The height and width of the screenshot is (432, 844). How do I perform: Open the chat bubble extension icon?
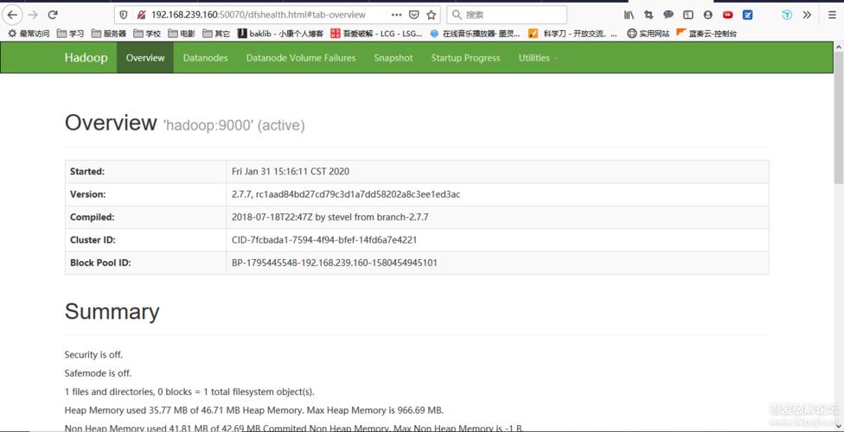668,15
